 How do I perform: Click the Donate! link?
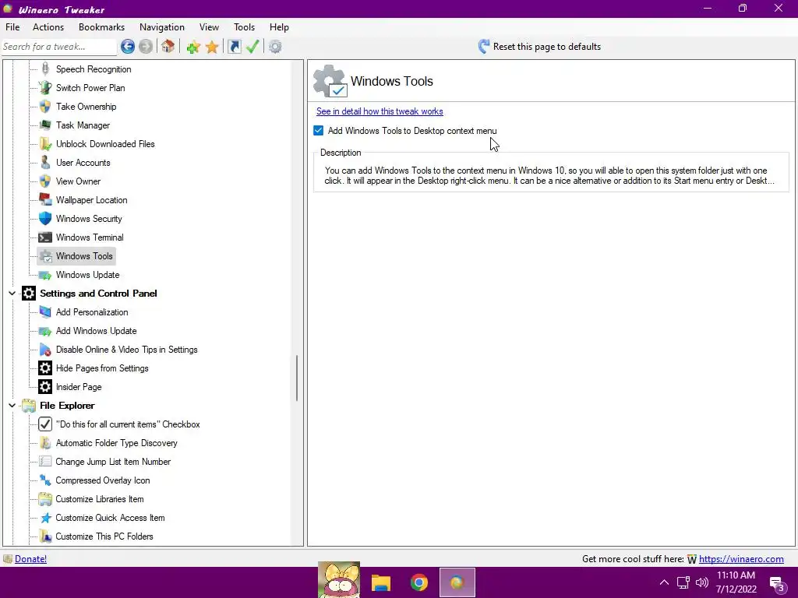(x=30, y=559)
